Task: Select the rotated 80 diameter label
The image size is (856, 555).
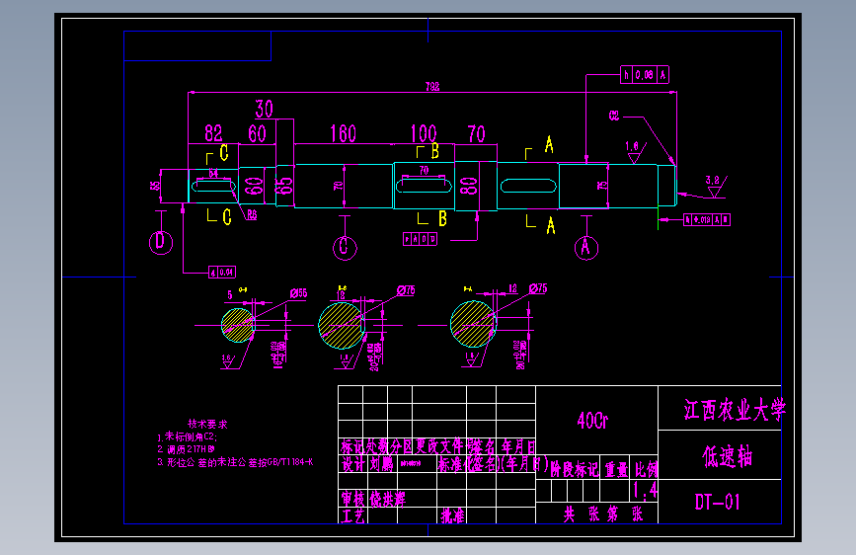Action: pyautogui.click(x=468, y=186)
